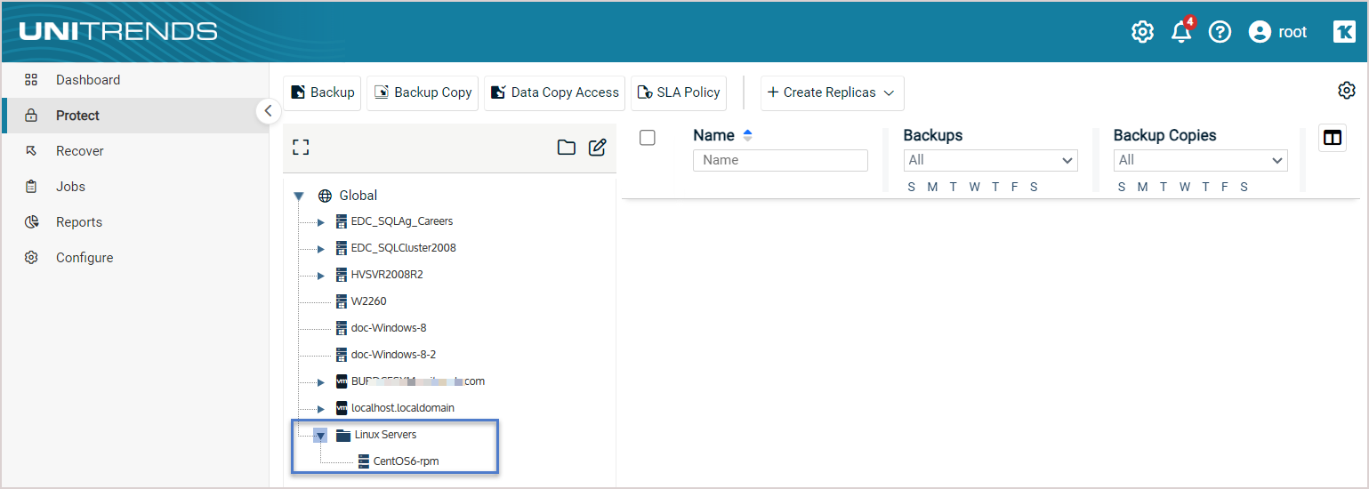Click the Name filter input field
1369x489 pixels.
[x=780, y=160]
